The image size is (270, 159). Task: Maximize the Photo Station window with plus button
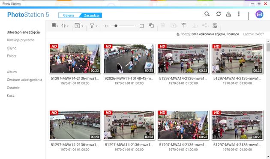coord(259,4)
